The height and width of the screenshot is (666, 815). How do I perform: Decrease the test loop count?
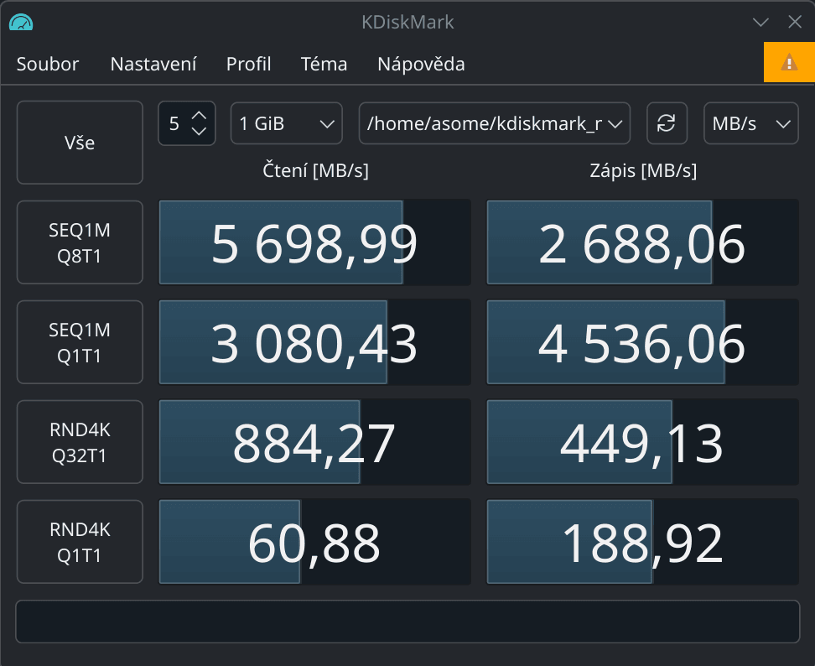pos(200,131)
